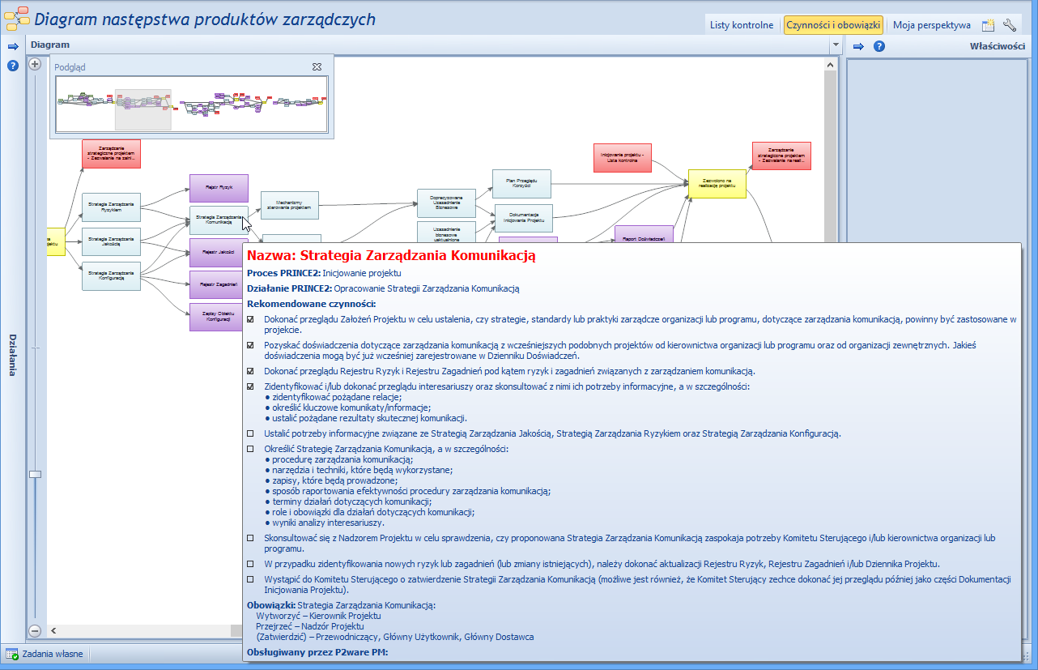1038x670 pixels.
Task: Select the Rejestr Jakości node
Action: [x=218, y=252]
